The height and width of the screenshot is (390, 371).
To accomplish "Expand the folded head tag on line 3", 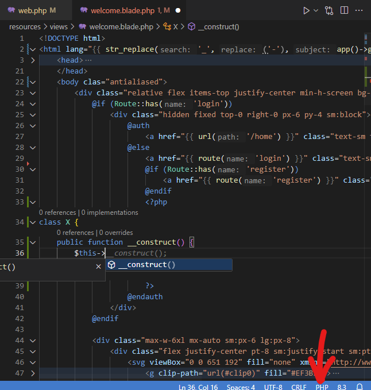I will [x=33, y=60].
